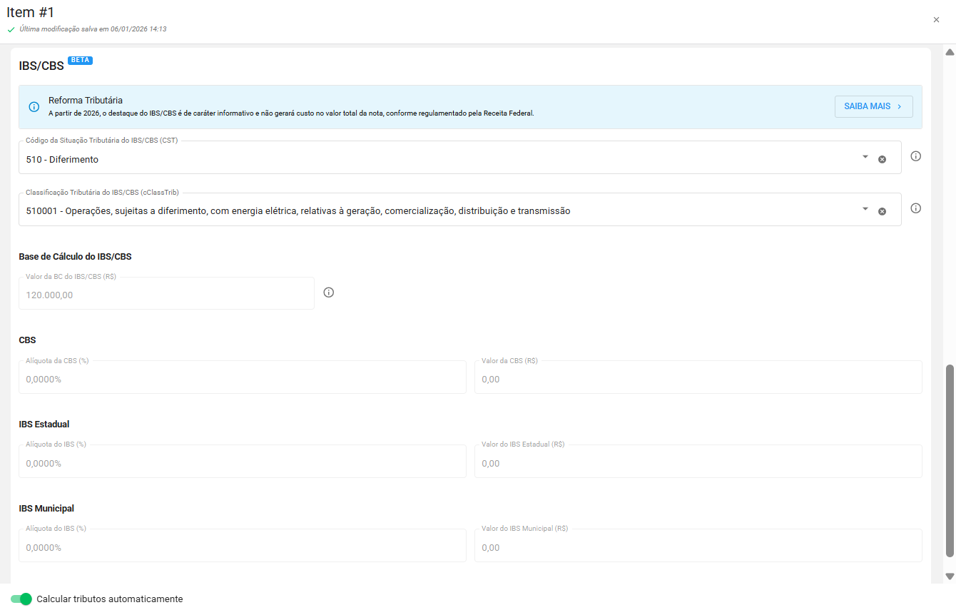The height and width of the screenshot is (610, 956).
Task: Clear the selected CST 510 - Diferimento value
Action: (x=882, y=159)
